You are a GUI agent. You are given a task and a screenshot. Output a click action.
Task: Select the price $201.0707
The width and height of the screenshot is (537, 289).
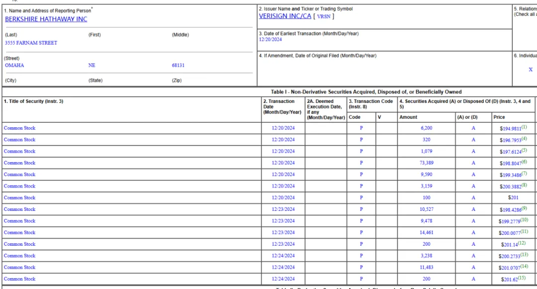click(x=509, y=268)
